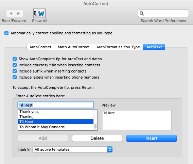The height and width of the screenshot is (164, 193).
Task: Open the Math AutoCorrect tab
Action: pyautogui.click(x=74, y=47)
